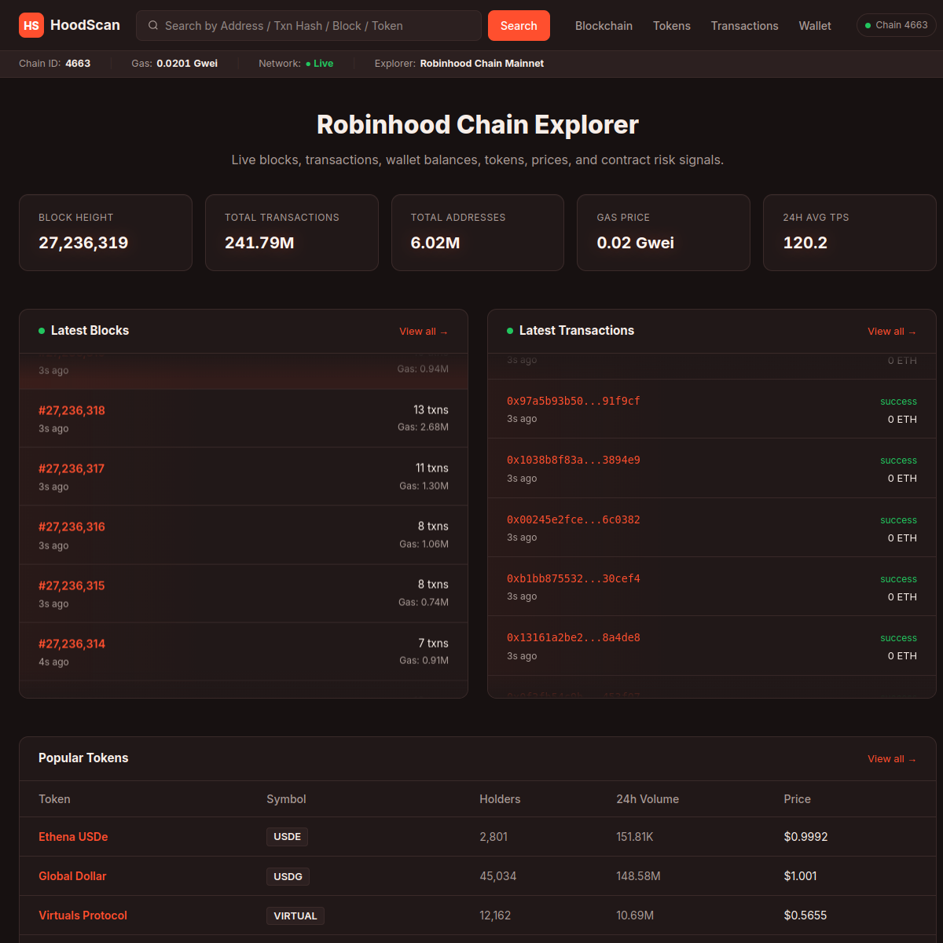Click the Price column header
This screenshot has width=943, height=943.
(x=797, y=799)
